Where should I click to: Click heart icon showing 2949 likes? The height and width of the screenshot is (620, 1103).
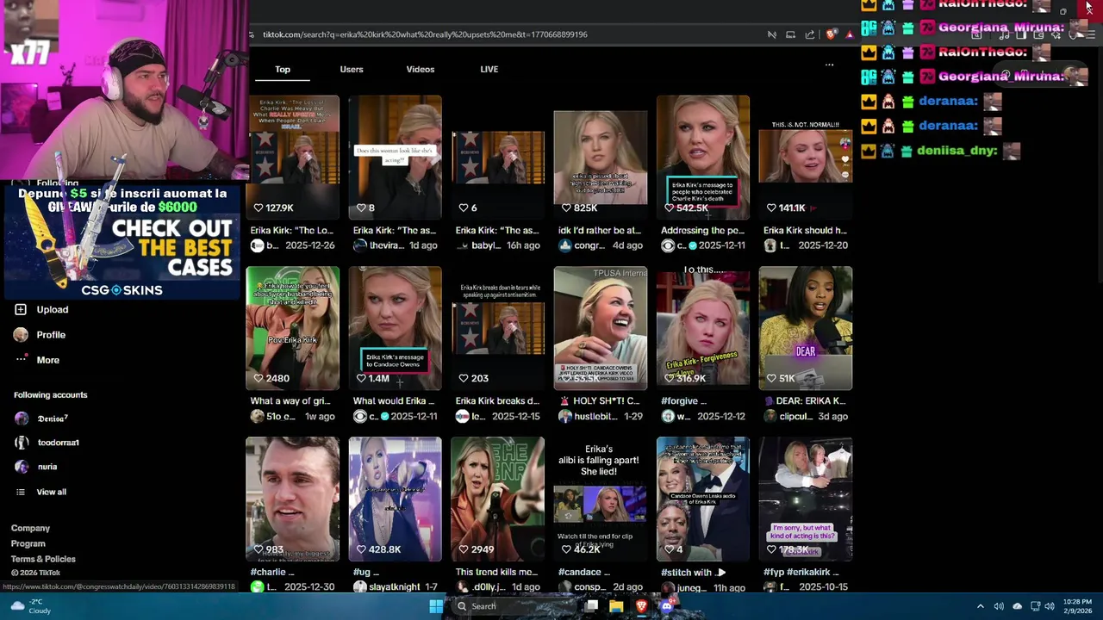[x=463, y=549]
